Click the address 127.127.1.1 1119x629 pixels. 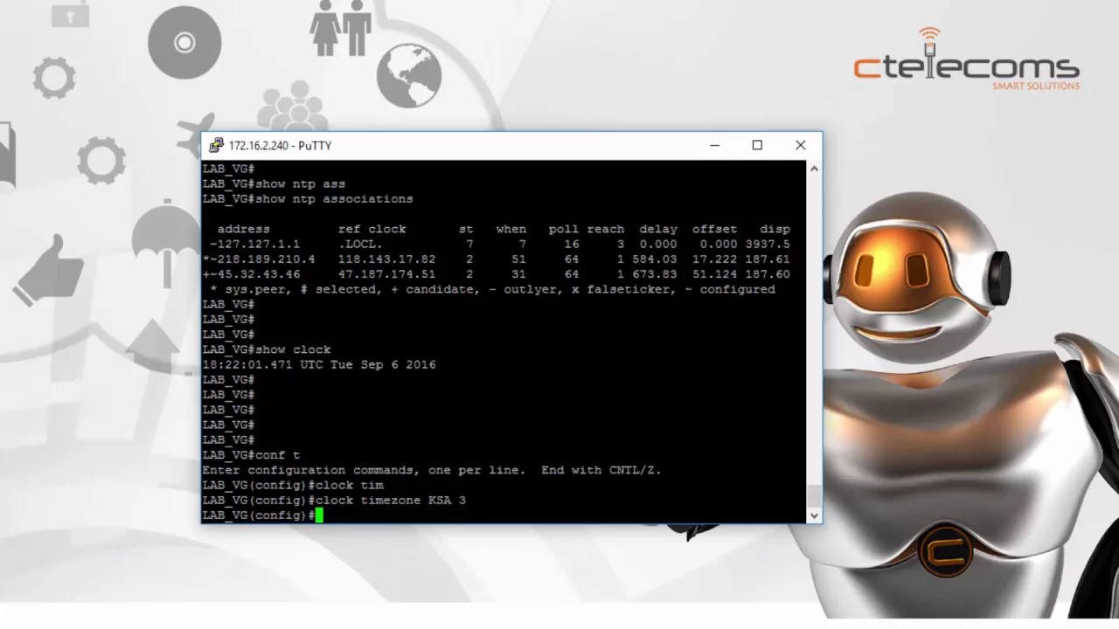click(x=259, y=244)
